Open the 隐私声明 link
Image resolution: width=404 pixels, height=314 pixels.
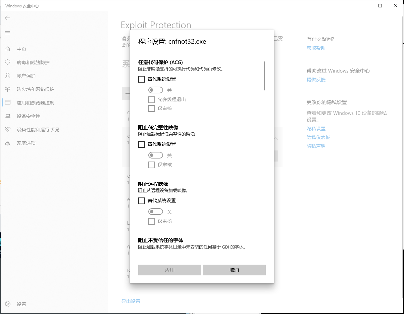pyautogui.click(x=316, y=146)
